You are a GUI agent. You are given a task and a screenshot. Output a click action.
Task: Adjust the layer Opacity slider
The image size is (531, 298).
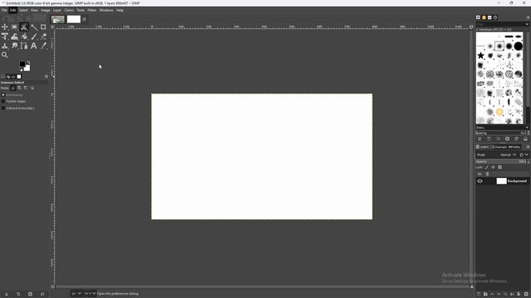coord(501,161)
